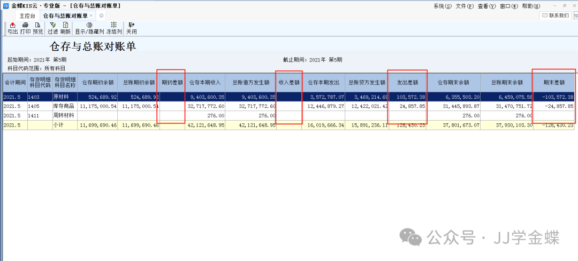Click the 期末差额 column header
Viewport: 578px width, 261px height.
coord(554,83)
